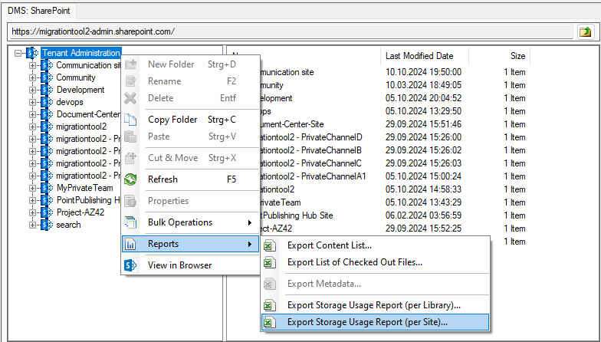Select the Tenant Administration tree item

pyautogui.click(x=81, y=53)
